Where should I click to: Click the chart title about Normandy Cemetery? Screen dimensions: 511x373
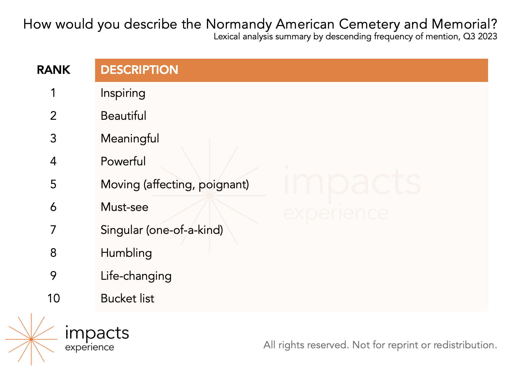click(x=260, y=24)
